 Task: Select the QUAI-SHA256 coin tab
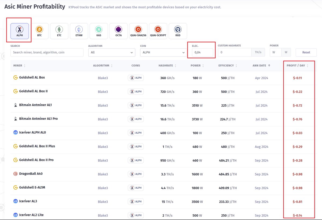pos(138,31)
